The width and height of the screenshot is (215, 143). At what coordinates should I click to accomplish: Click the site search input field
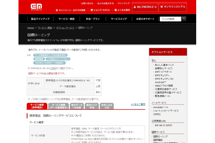(x=170, y=19)
